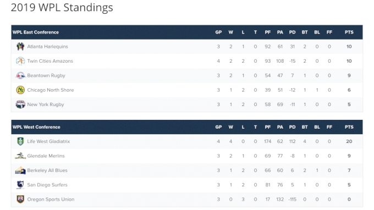Click the WPL West Conference table title

pyautogui.click(x=36, y=127)
